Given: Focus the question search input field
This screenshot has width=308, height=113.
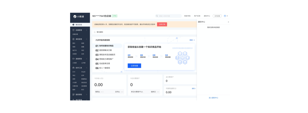Looking at the screenshot, I should click(x=168, y=16).
